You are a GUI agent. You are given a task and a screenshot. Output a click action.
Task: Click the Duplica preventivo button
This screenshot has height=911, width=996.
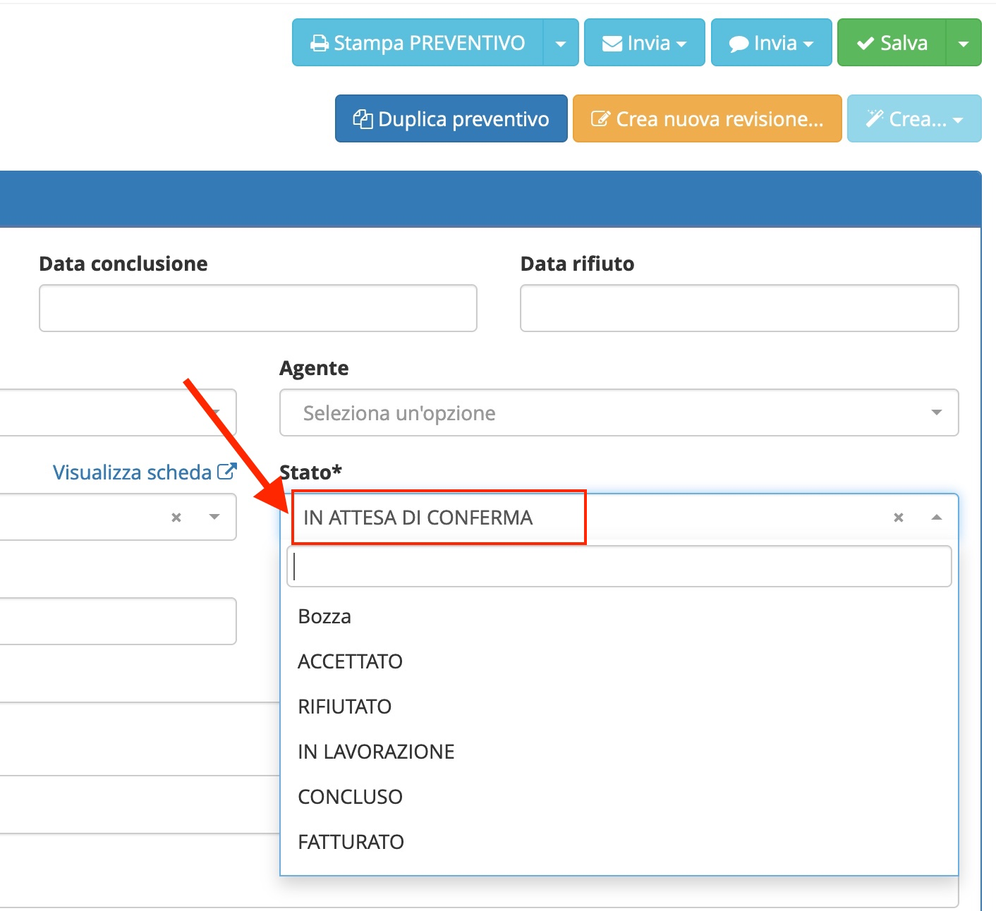click(451, 118)
